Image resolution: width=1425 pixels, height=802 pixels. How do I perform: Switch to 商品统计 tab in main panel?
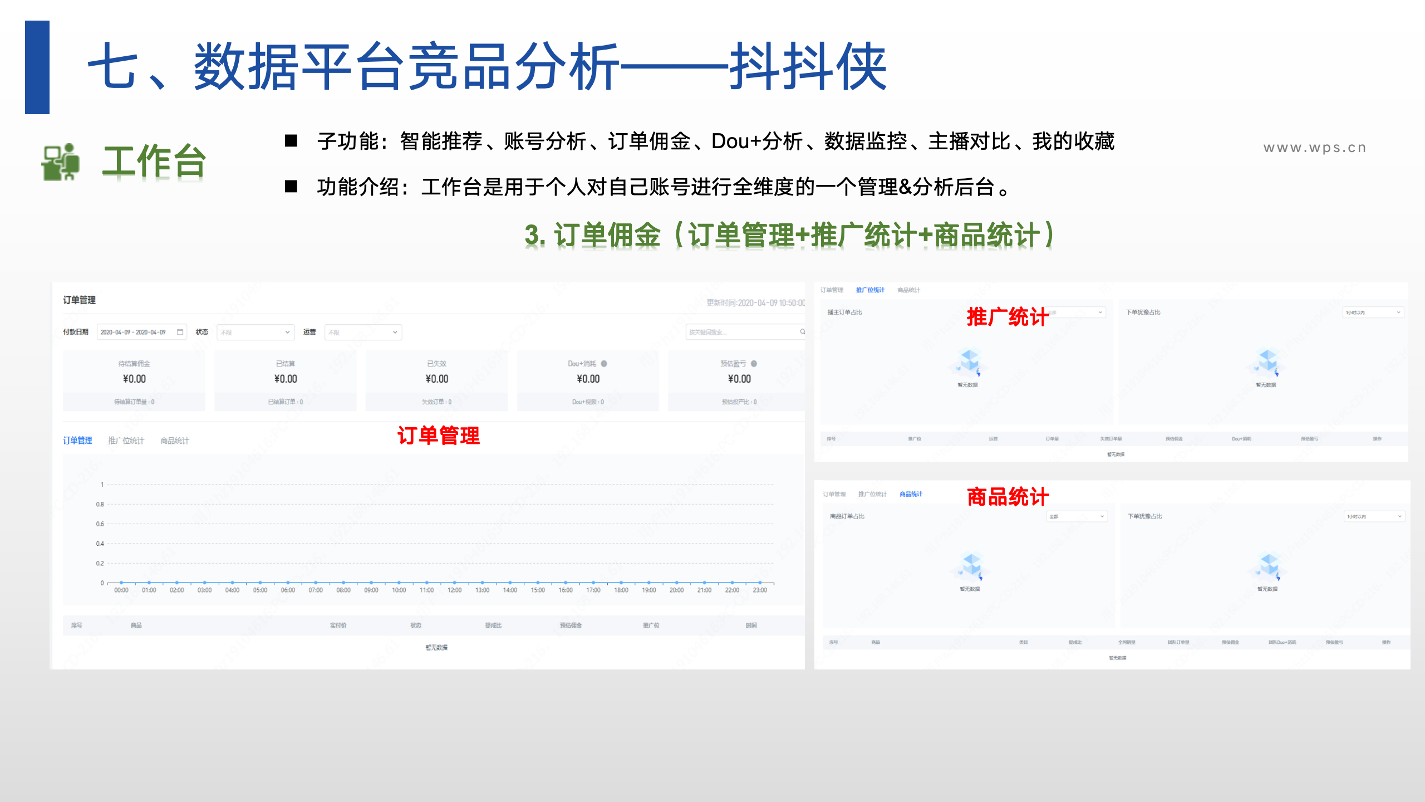click(x=175, y=441)
